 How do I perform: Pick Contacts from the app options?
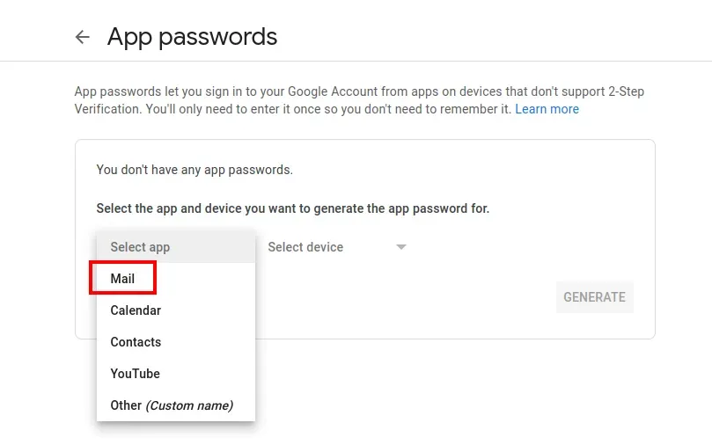(136, 342)
